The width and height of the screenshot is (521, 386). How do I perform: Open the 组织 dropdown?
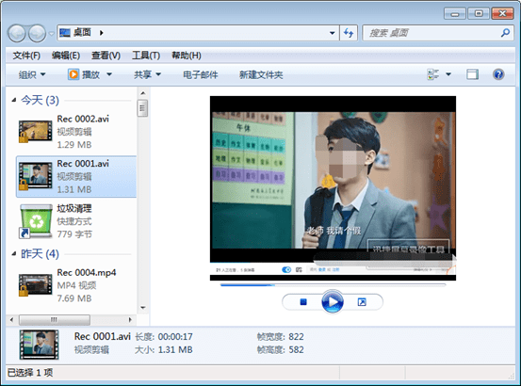pyautogui.click(x=32, y=74)
